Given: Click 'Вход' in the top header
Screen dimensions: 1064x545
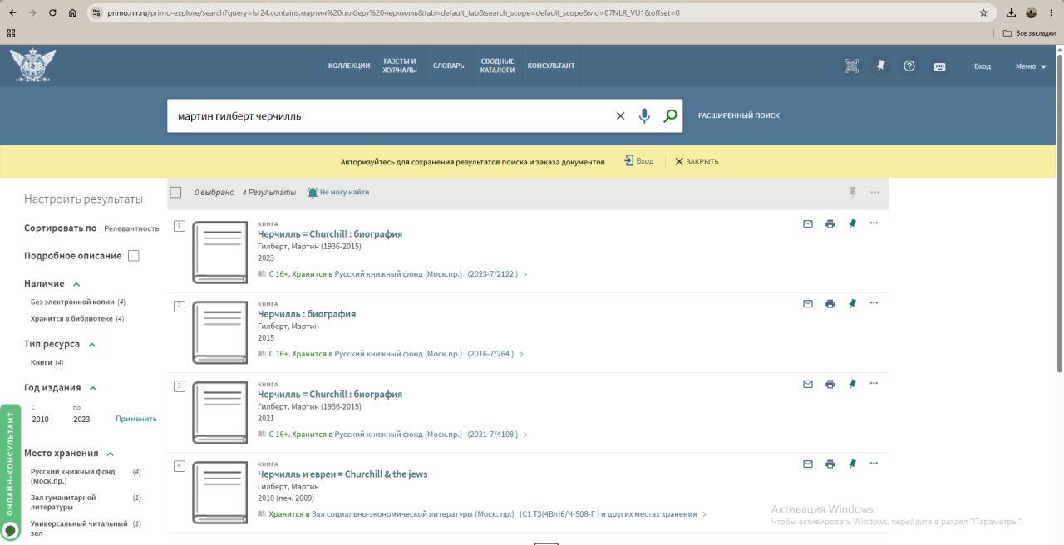Looking at the screenshot, I should click(983, 66).
